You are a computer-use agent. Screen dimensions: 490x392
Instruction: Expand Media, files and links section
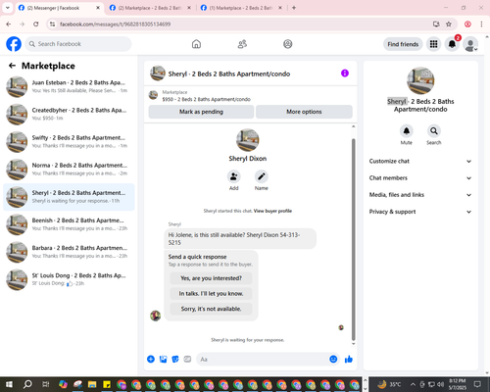coord(420,195)
